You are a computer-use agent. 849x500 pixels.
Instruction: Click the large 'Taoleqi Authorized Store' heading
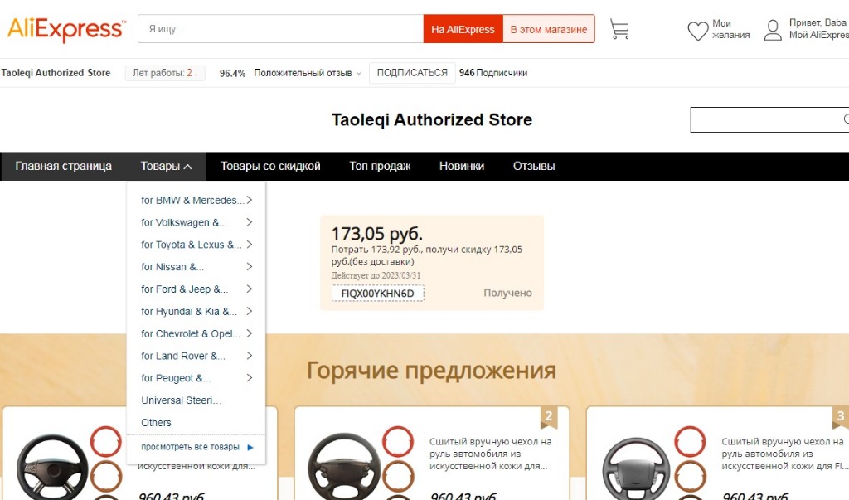pos(431,119)
